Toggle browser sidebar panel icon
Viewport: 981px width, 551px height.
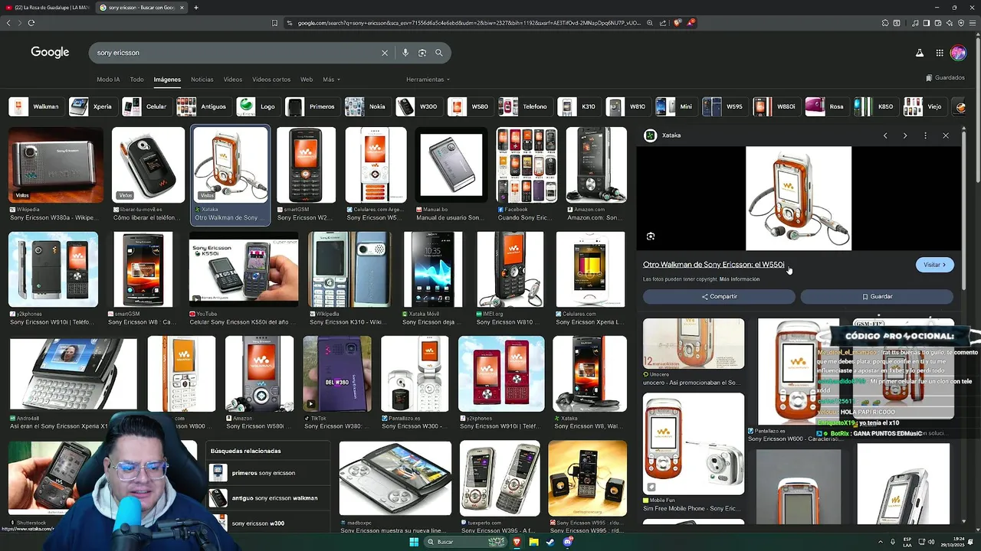tap(926, 23)
